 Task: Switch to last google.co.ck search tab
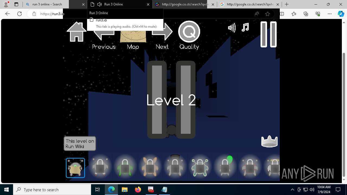click(249, 4)
